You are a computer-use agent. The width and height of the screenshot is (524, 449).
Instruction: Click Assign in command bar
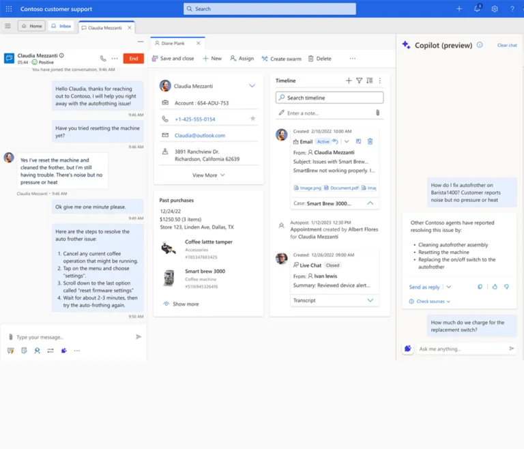click(242, 59)
